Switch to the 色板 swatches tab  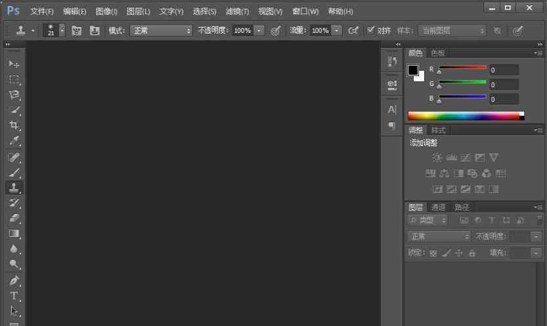click(437, 53)
